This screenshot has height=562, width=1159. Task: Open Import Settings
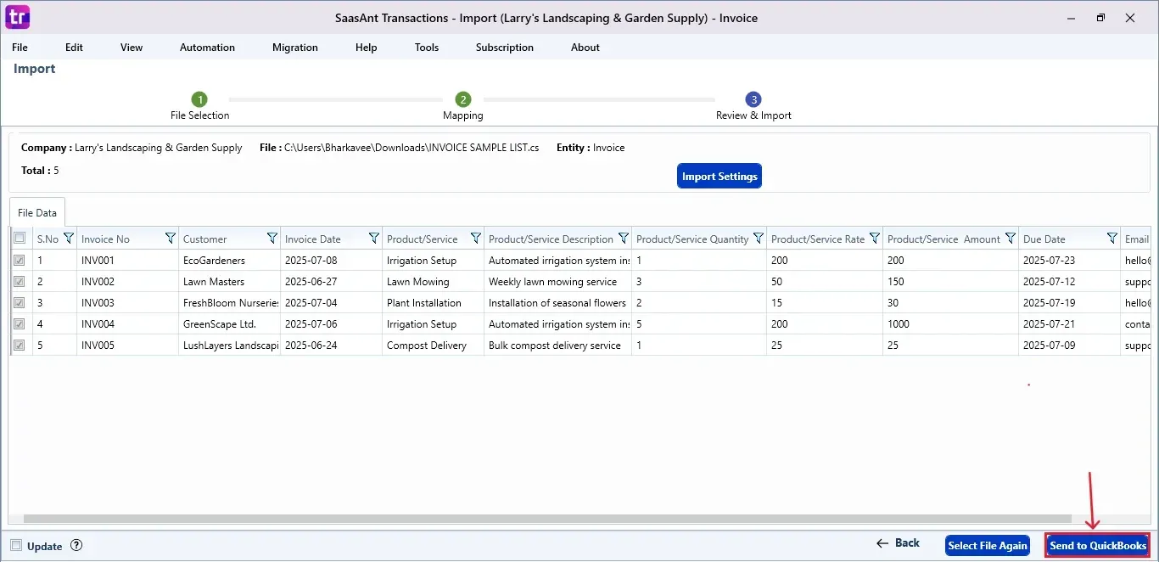[719, 177]
